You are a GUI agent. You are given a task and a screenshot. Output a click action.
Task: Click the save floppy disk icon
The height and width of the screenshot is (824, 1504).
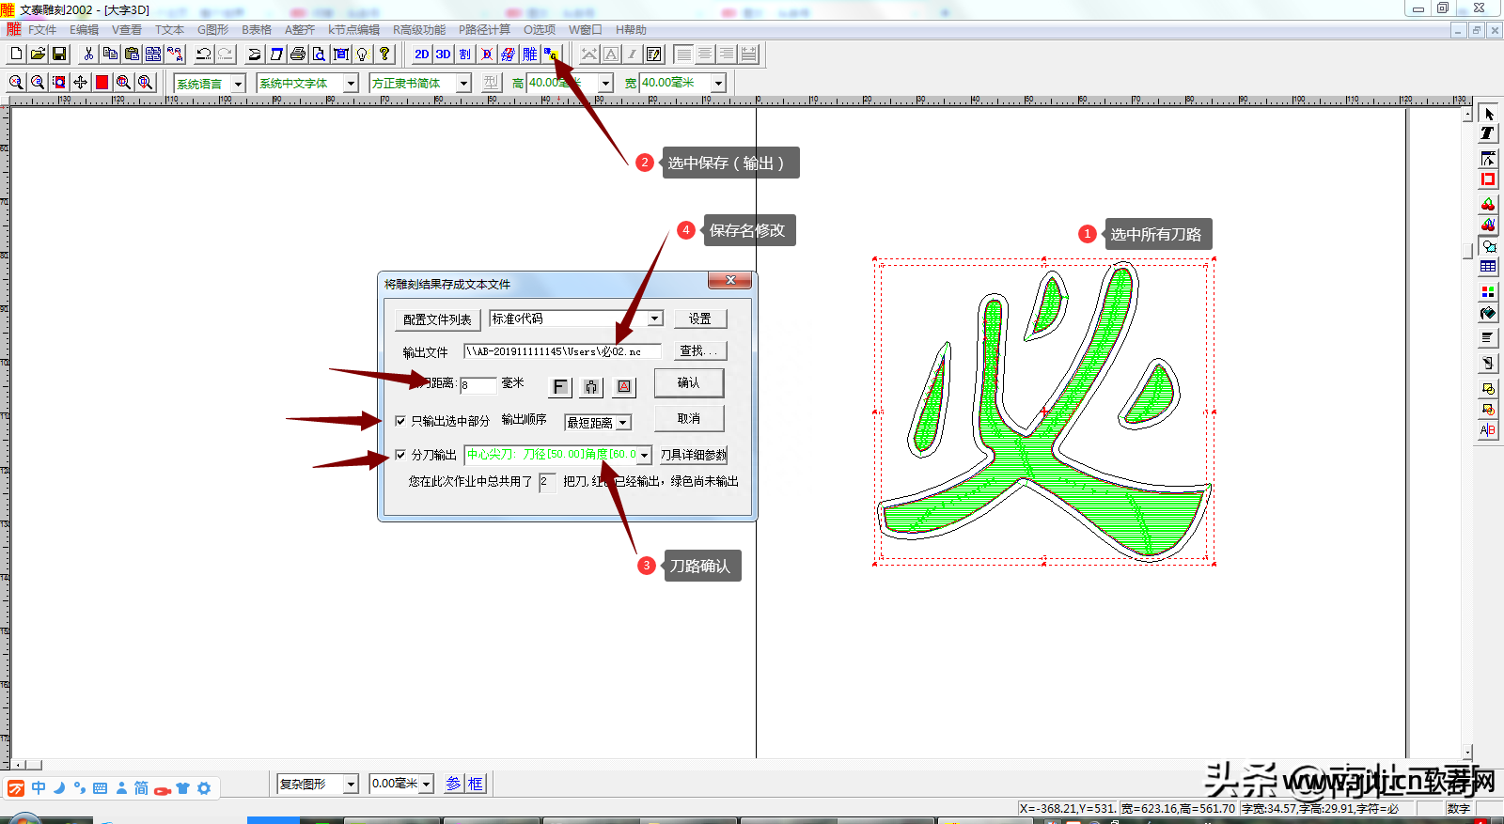[x=59, y=54]
